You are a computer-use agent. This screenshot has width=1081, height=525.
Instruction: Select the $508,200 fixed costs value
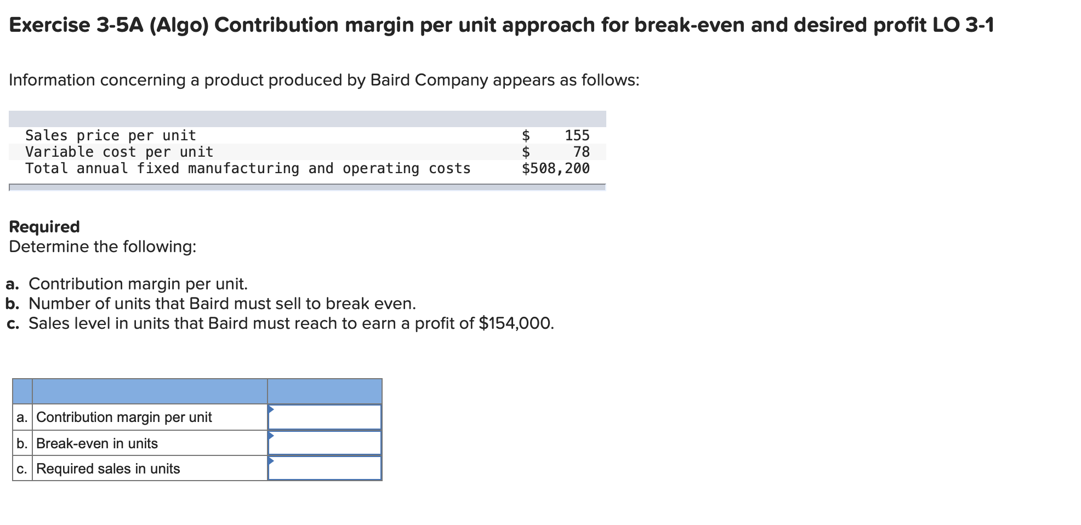coord(555,168)
